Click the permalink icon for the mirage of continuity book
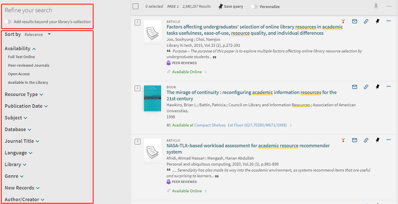Screen dimensions: 398x204 point(366,87)
